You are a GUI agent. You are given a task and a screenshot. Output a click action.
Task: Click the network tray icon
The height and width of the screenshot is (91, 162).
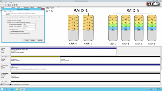click(152, 89)
